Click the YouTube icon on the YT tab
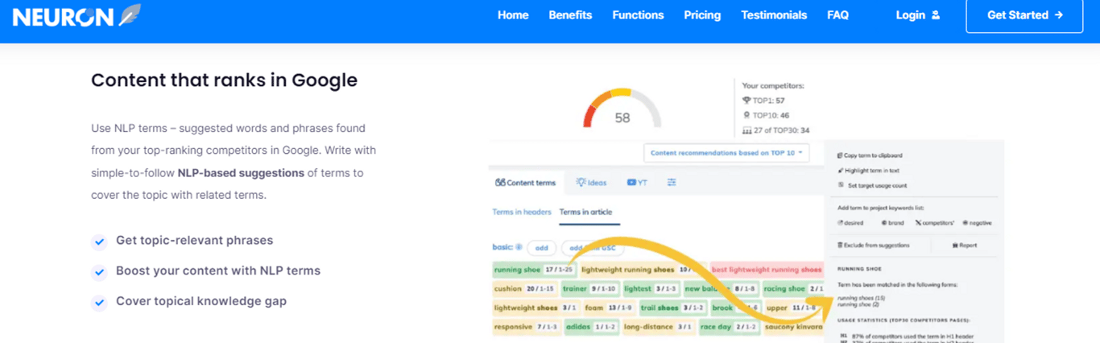The image size is (1100, 343). coord(631,183)
